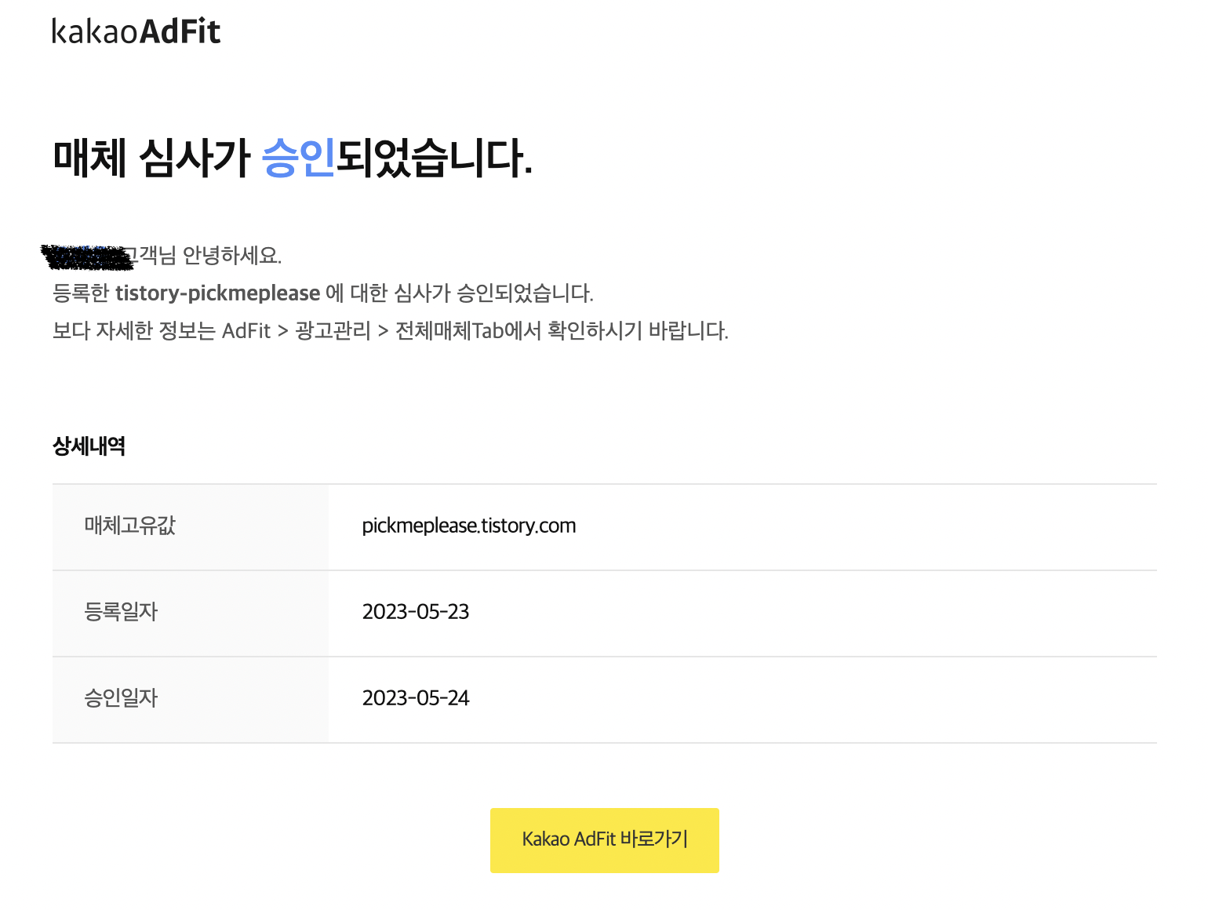Click the line about AdFit > 광고관리 > 전체매체Tab
The height and width of the screenshot is (910, 1208).
pyautogui.click(x=391, y=330)
